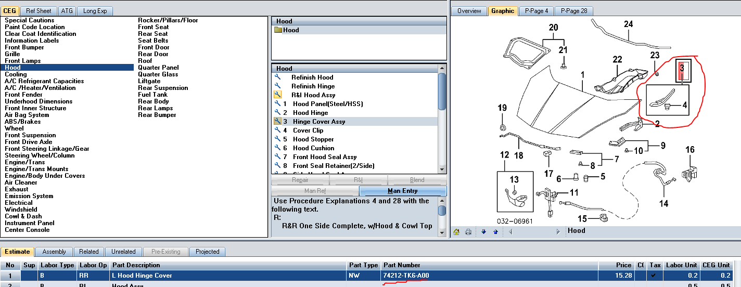This screenshot has height=287, width=741.
Task: Click the R&I Hood Assy wrench icon
Action: click(278, 95)
